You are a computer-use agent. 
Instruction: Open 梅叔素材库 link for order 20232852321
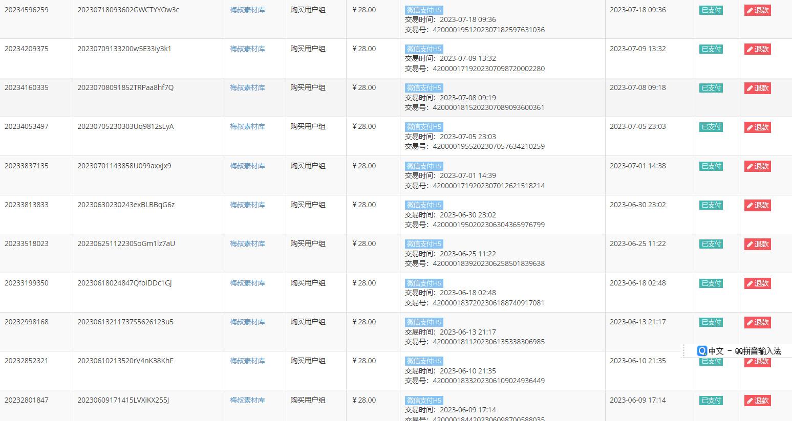(247, 361)
